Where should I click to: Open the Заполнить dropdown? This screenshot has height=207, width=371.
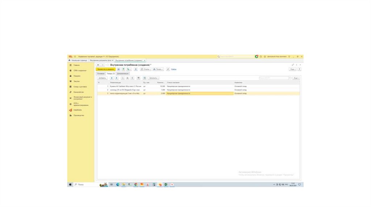(154, 78)
